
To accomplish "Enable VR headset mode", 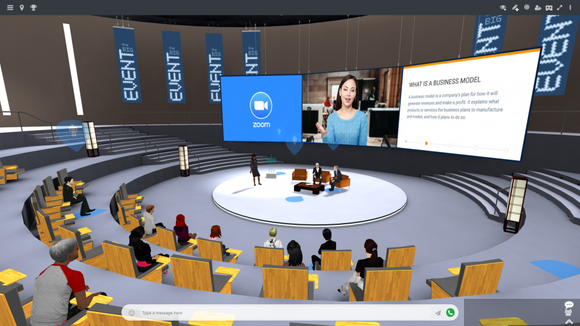I will point(549,8).
